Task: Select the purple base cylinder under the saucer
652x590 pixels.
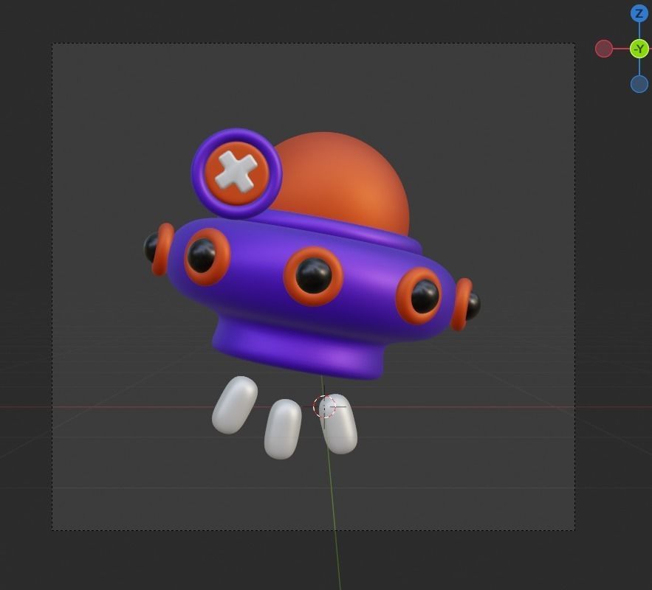Action: 298,349
